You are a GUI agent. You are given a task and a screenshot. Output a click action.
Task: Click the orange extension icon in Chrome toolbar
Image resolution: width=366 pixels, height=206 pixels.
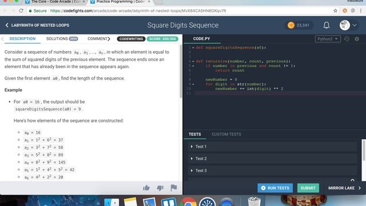344,11
